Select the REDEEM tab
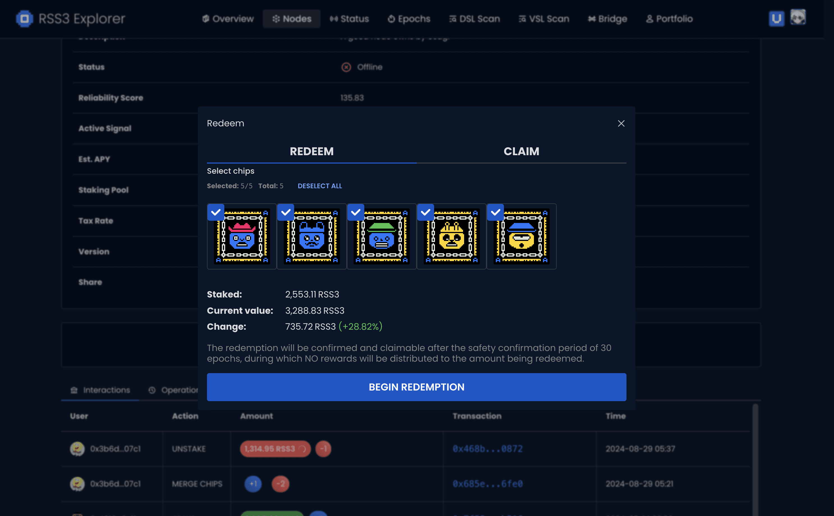The height and width of the screenshot is (516, 834). (x=312, y=151)
